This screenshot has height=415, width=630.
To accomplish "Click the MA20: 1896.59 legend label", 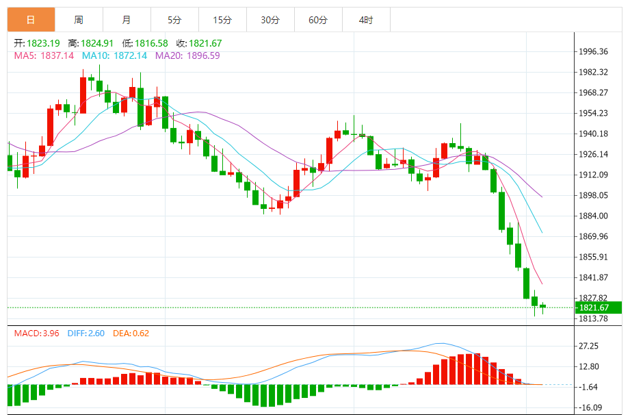I will coord(187,55).
